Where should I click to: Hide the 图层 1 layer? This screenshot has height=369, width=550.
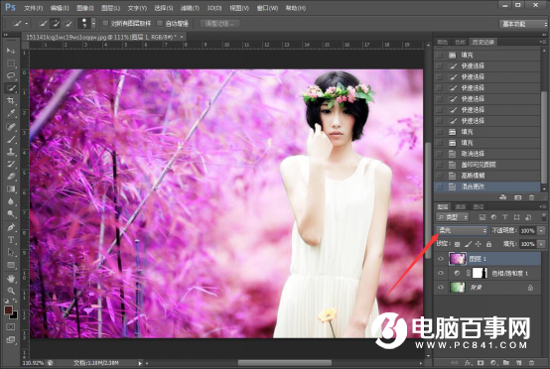(441, 259)
